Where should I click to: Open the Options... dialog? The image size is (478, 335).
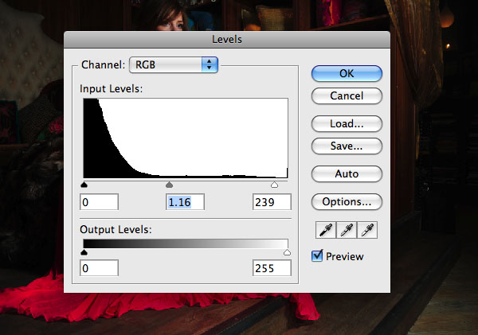347,202
